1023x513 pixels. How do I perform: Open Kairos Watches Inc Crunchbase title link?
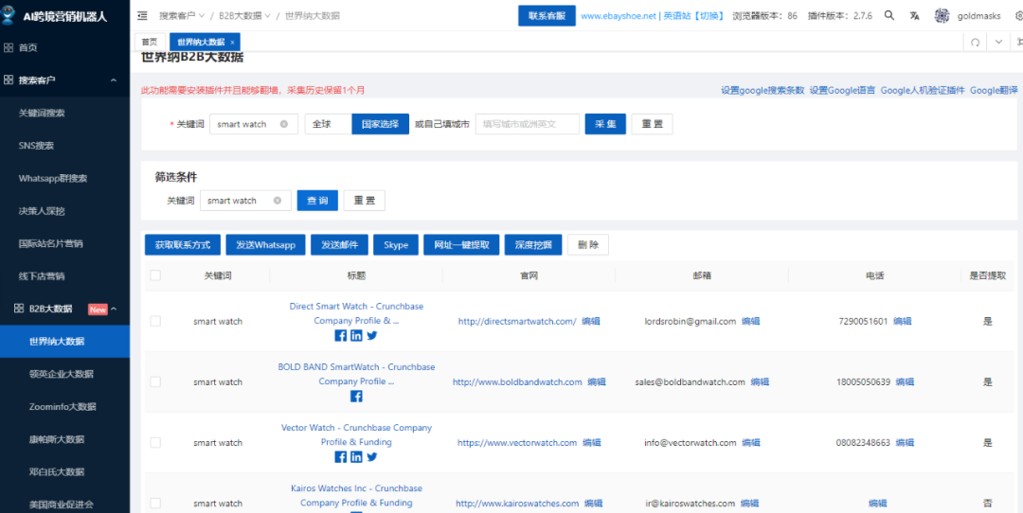pyautogui.click(x=356, y=495)
